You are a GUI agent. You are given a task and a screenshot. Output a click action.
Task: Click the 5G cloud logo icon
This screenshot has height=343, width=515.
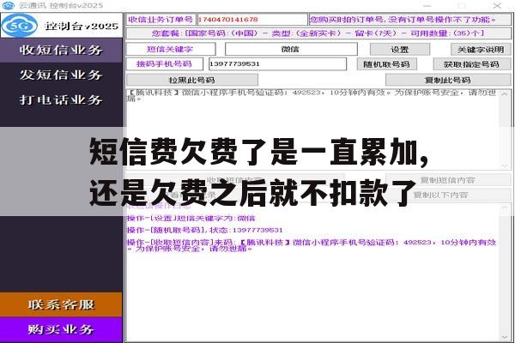click(20, 25)
